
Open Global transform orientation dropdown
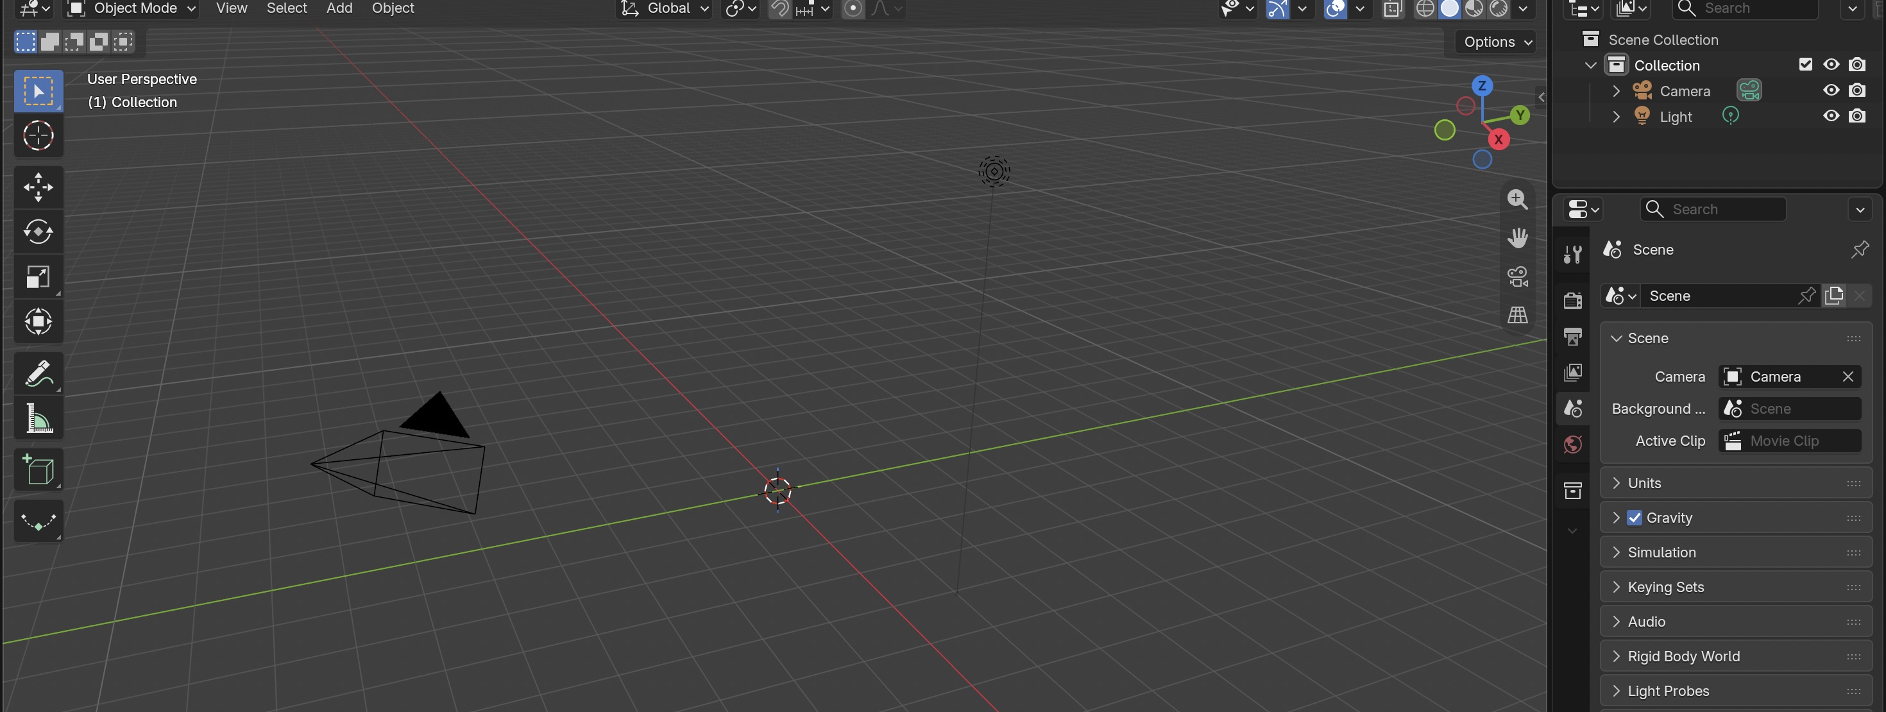coord(665,9)
